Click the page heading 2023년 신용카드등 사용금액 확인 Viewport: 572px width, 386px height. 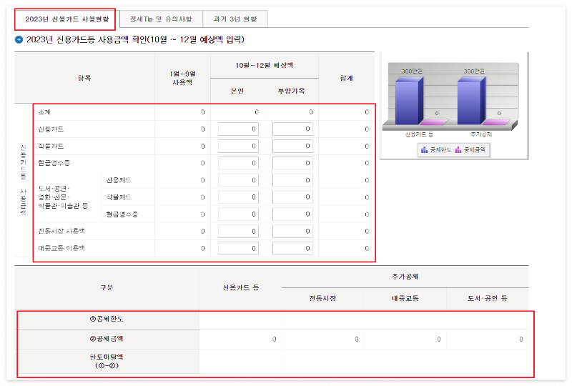point(135,39)
